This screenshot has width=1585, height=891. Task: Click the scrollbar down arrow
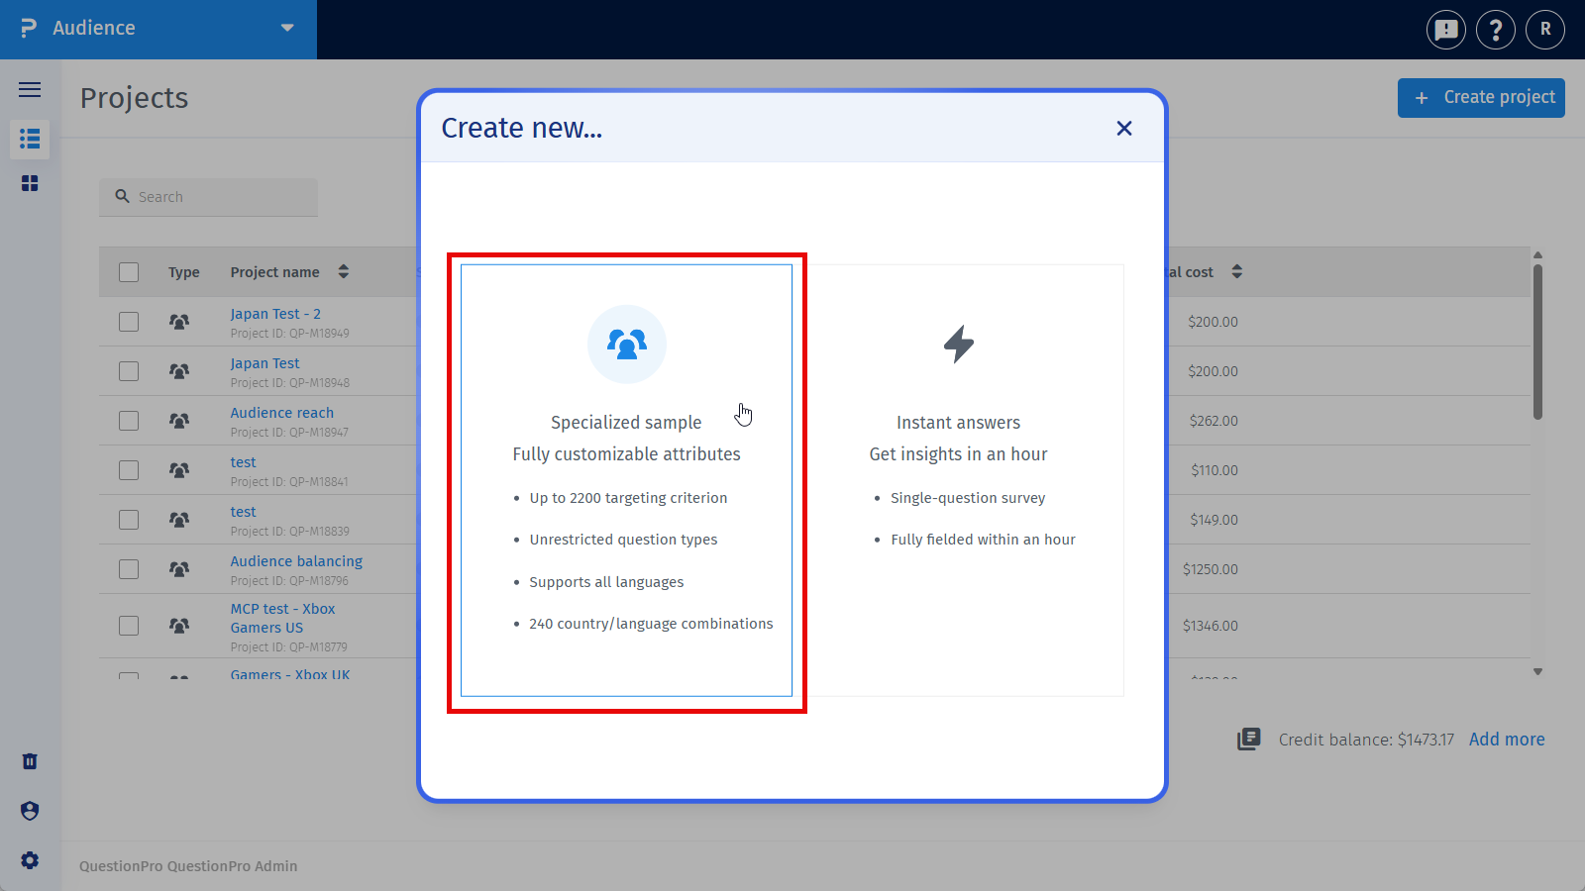pyautogui.click(x=1537, y=671)
